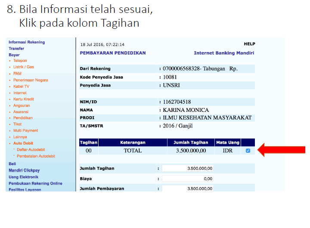Screen dimensions: 310x228
Task: Open Informasi Rekening menu
Action: 27,42
